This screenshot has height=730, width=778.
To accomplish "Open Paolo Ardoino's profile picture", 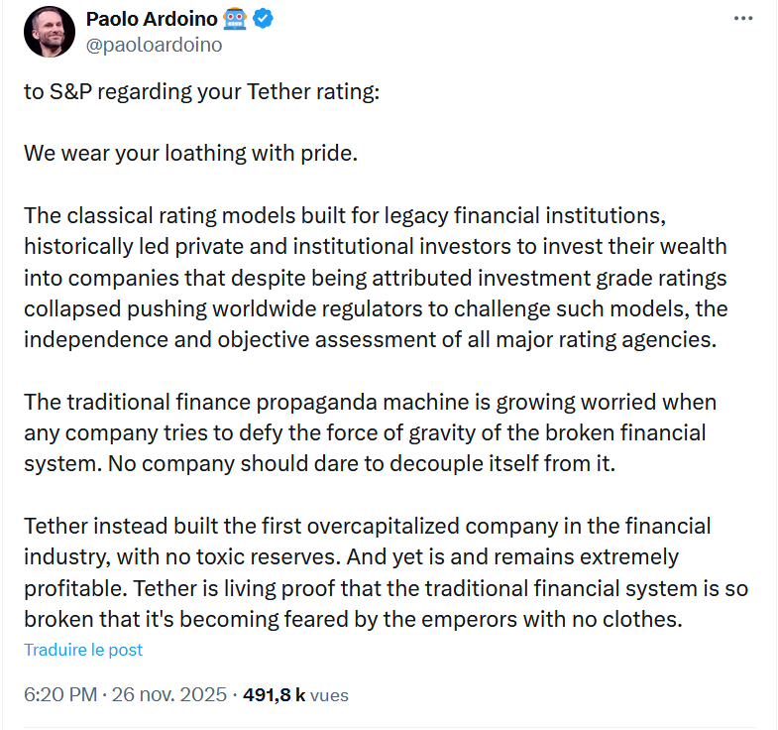I will point(50,32).
